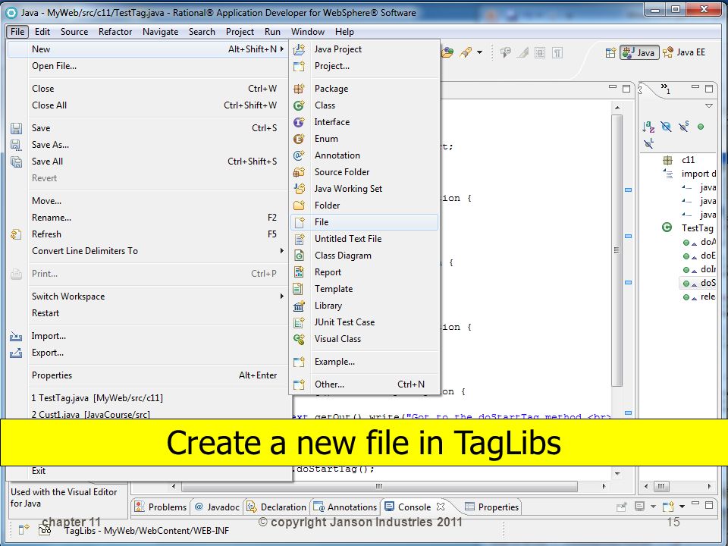This screenshot has height=546, width=728.
Task: Select the c11 package in Outline
Action: [x=688, y=160]
